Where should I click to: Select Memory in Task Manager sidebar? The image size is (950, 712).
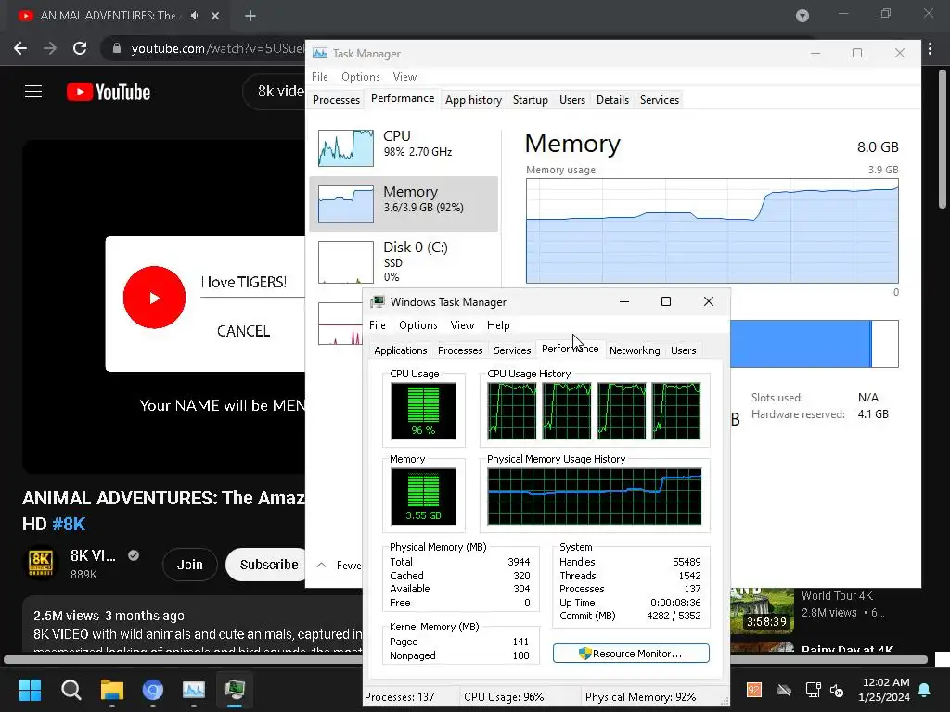point(404,204)
